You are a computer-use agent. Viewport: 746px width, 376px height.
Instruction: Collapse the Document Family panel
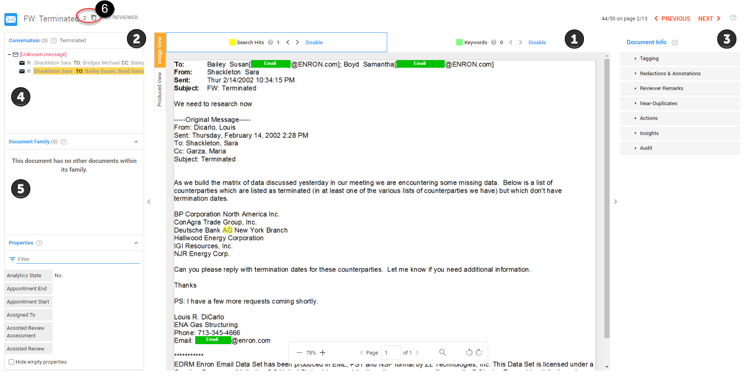(136, 142)
